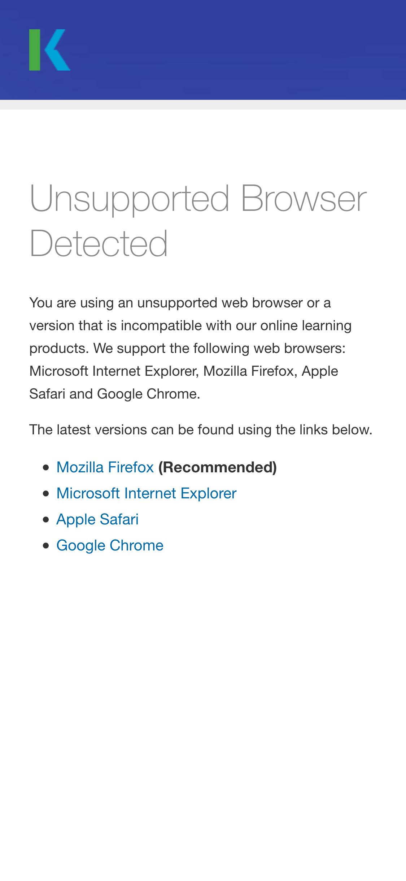Visit the Safari browser page link

97,519
